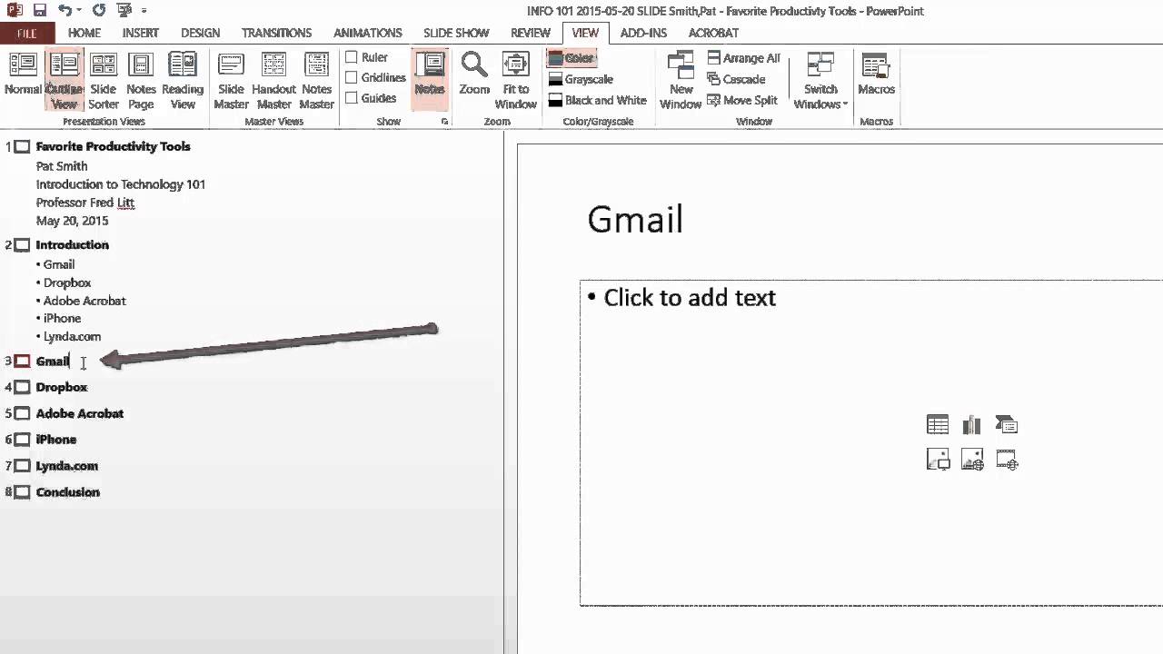Select slide 1 icon in outline
The width and height of the screenshot is (1163, 654).
22,146
